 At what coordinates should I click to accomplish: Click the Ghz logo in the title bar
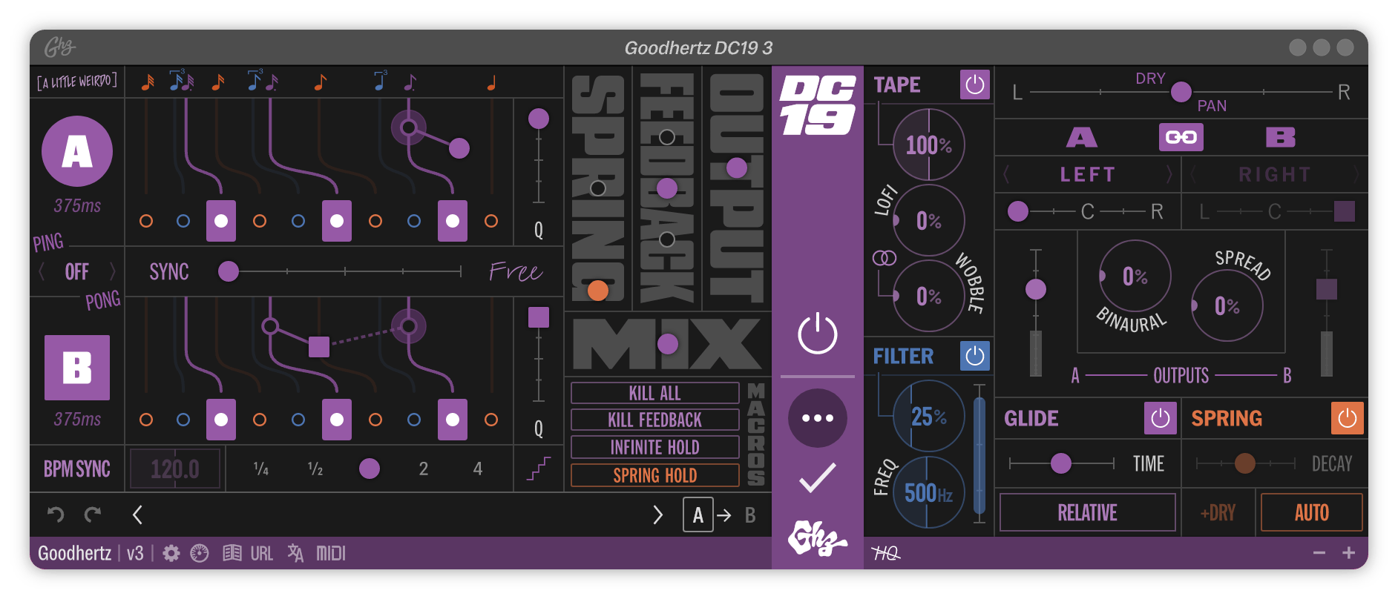click(x=59, y=47)
